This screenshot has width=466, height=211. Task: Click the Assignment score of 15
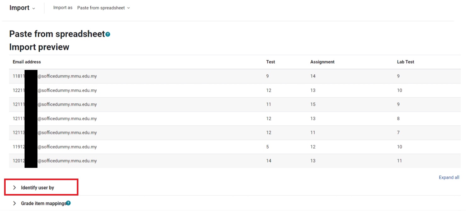pyautogui.click(x=313, y=104)
